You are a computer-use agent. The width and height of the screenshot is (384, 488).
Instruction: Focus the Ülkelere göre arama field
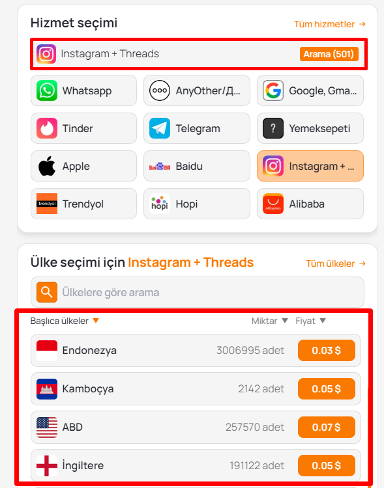(198, 292)
